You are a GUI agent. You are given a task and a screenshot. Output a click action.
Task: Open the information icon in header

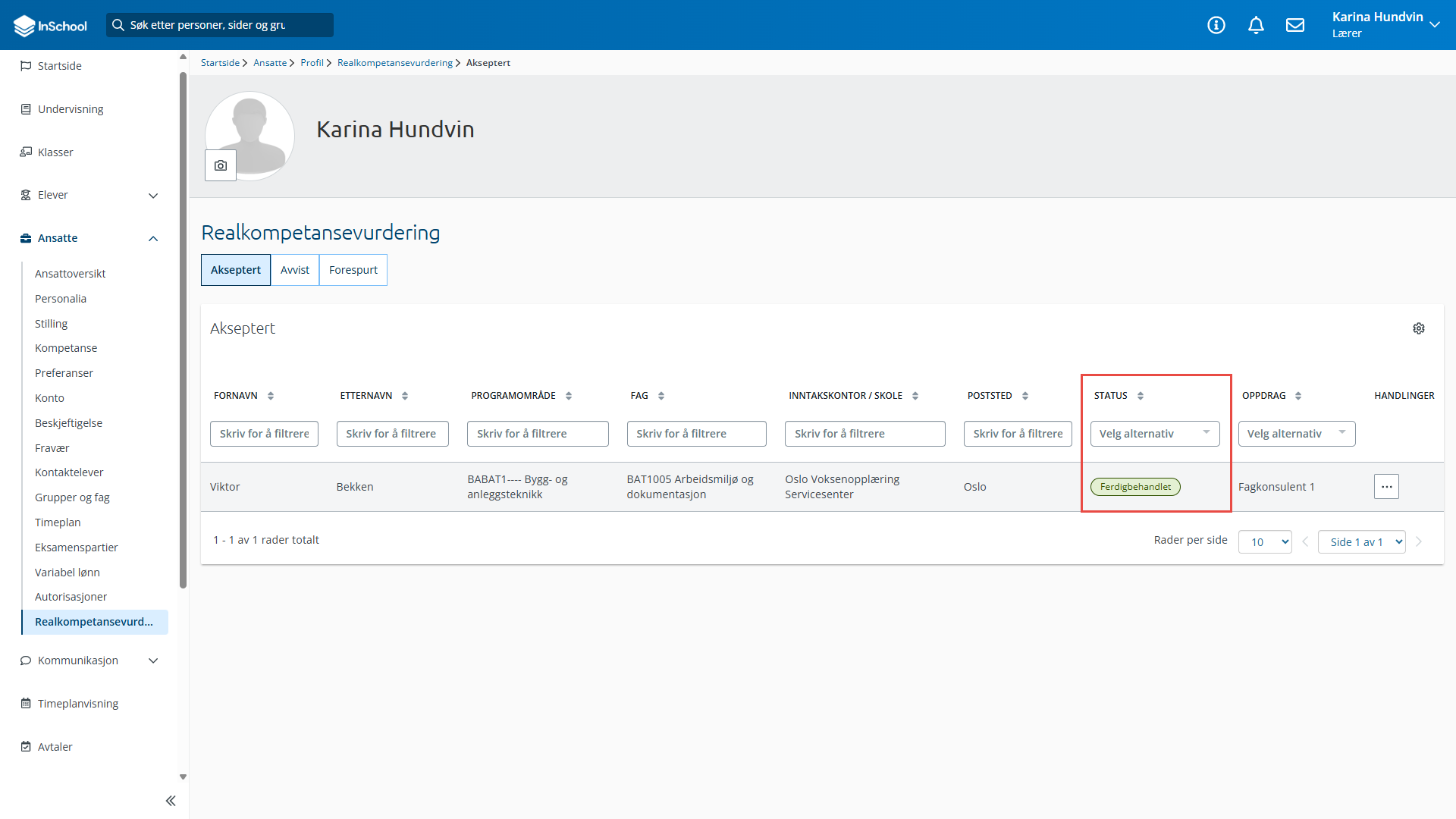(x=1216, y=25)
